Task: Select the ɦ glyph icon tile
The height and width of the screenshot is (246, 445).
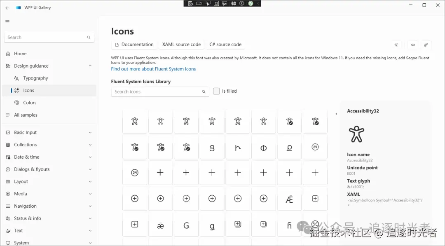Action: 289,225
